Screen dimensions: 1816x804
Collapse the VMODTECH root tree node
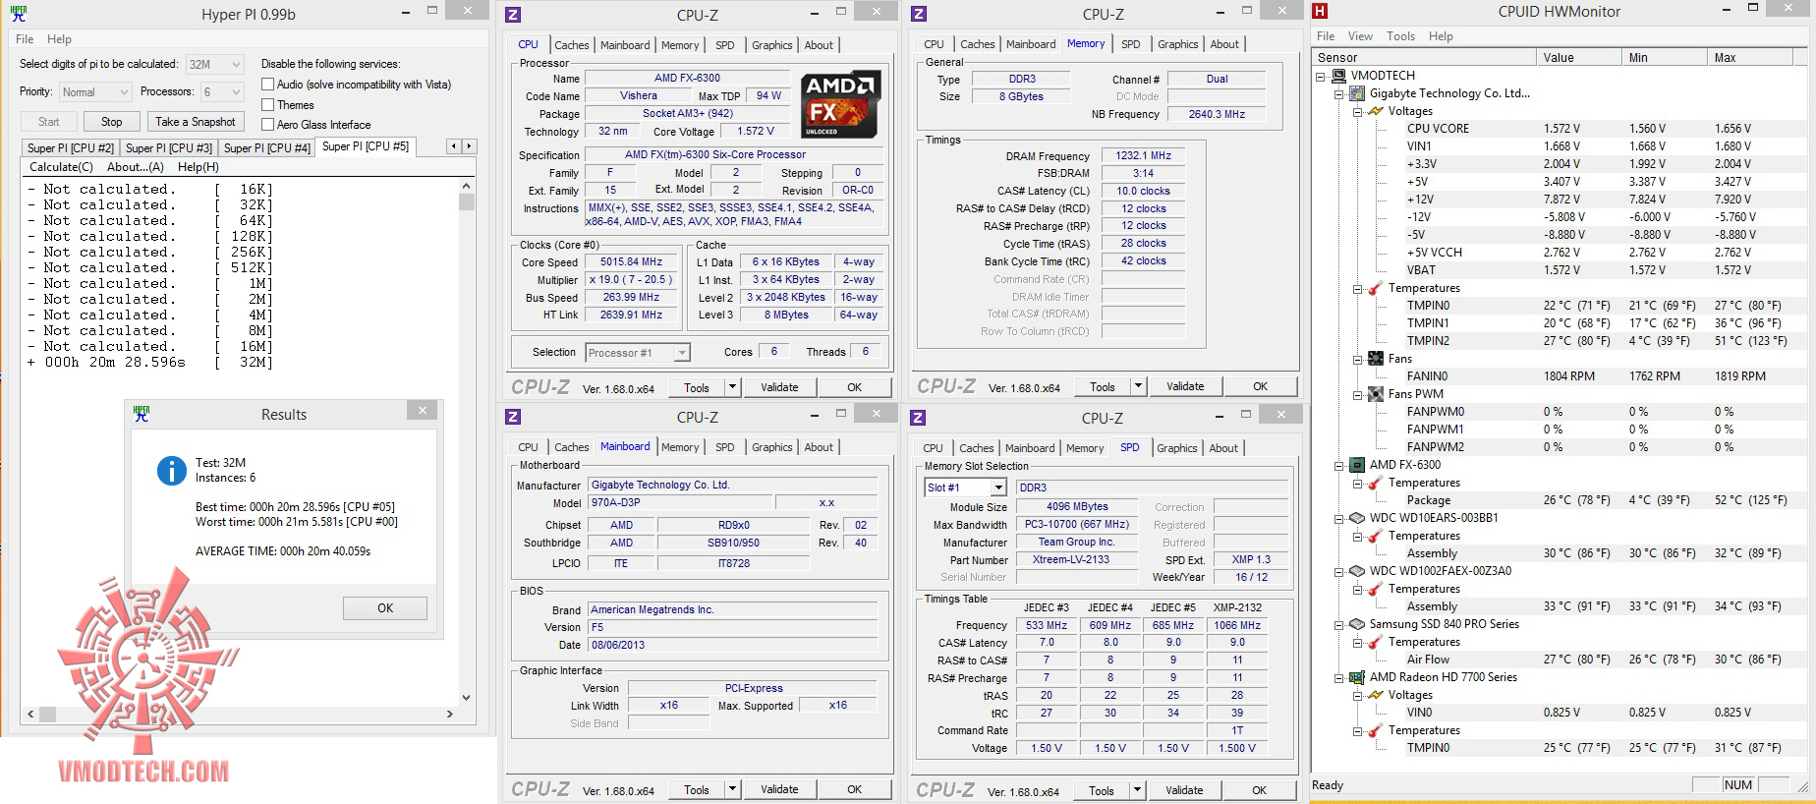click(x=1321, y=76)
